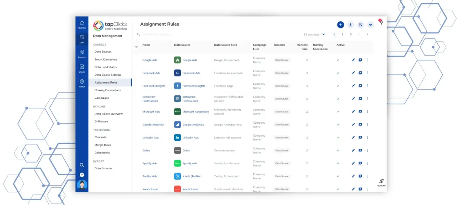The height and width of the screenshot is (205, 462).
Task: Open the Sheets sidebar icon
Action: (x=82, y=67)
